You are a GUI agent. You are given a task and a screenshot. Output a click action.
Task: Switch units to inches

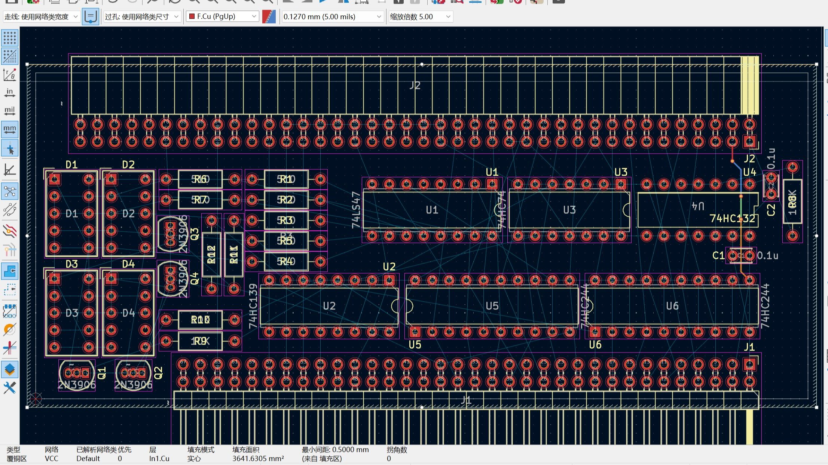click(10, 93)
